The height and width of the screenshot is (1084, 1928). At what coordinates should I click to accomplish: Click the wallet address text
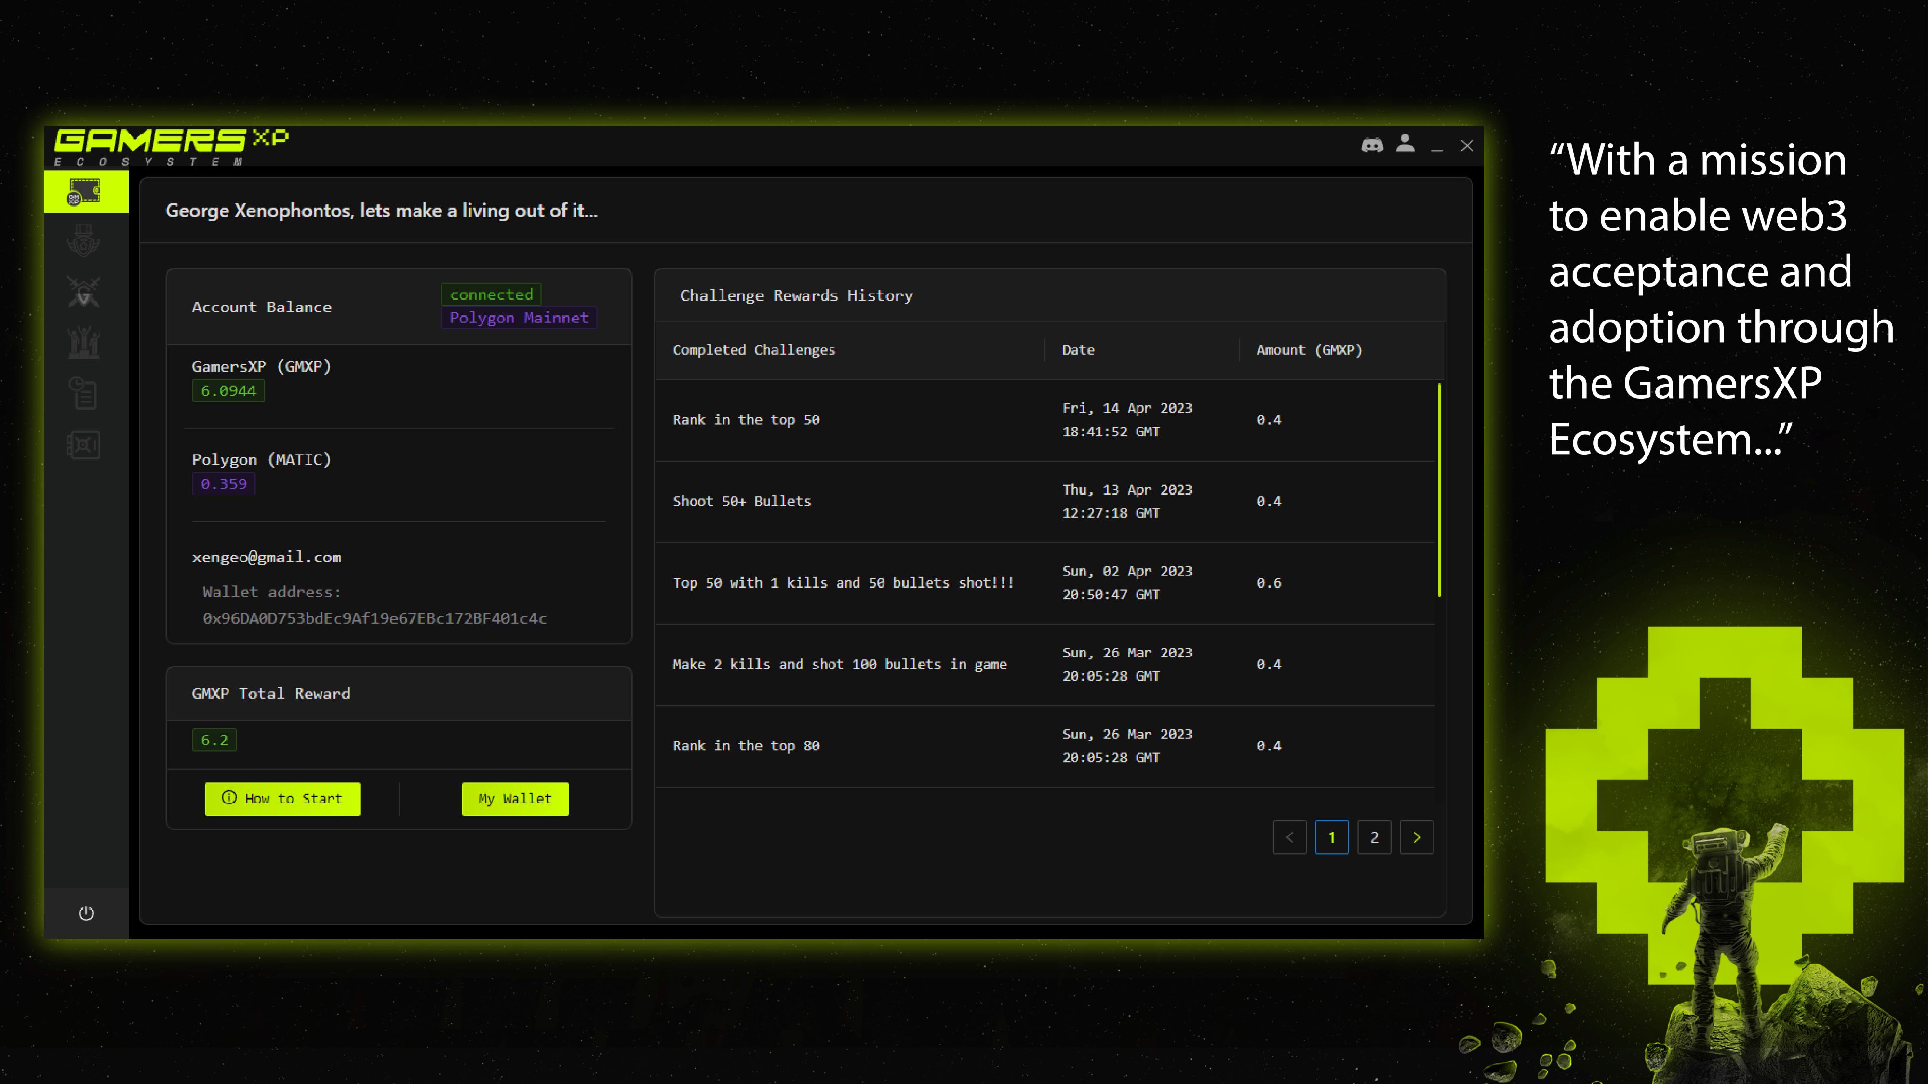[x=374, y=618]
